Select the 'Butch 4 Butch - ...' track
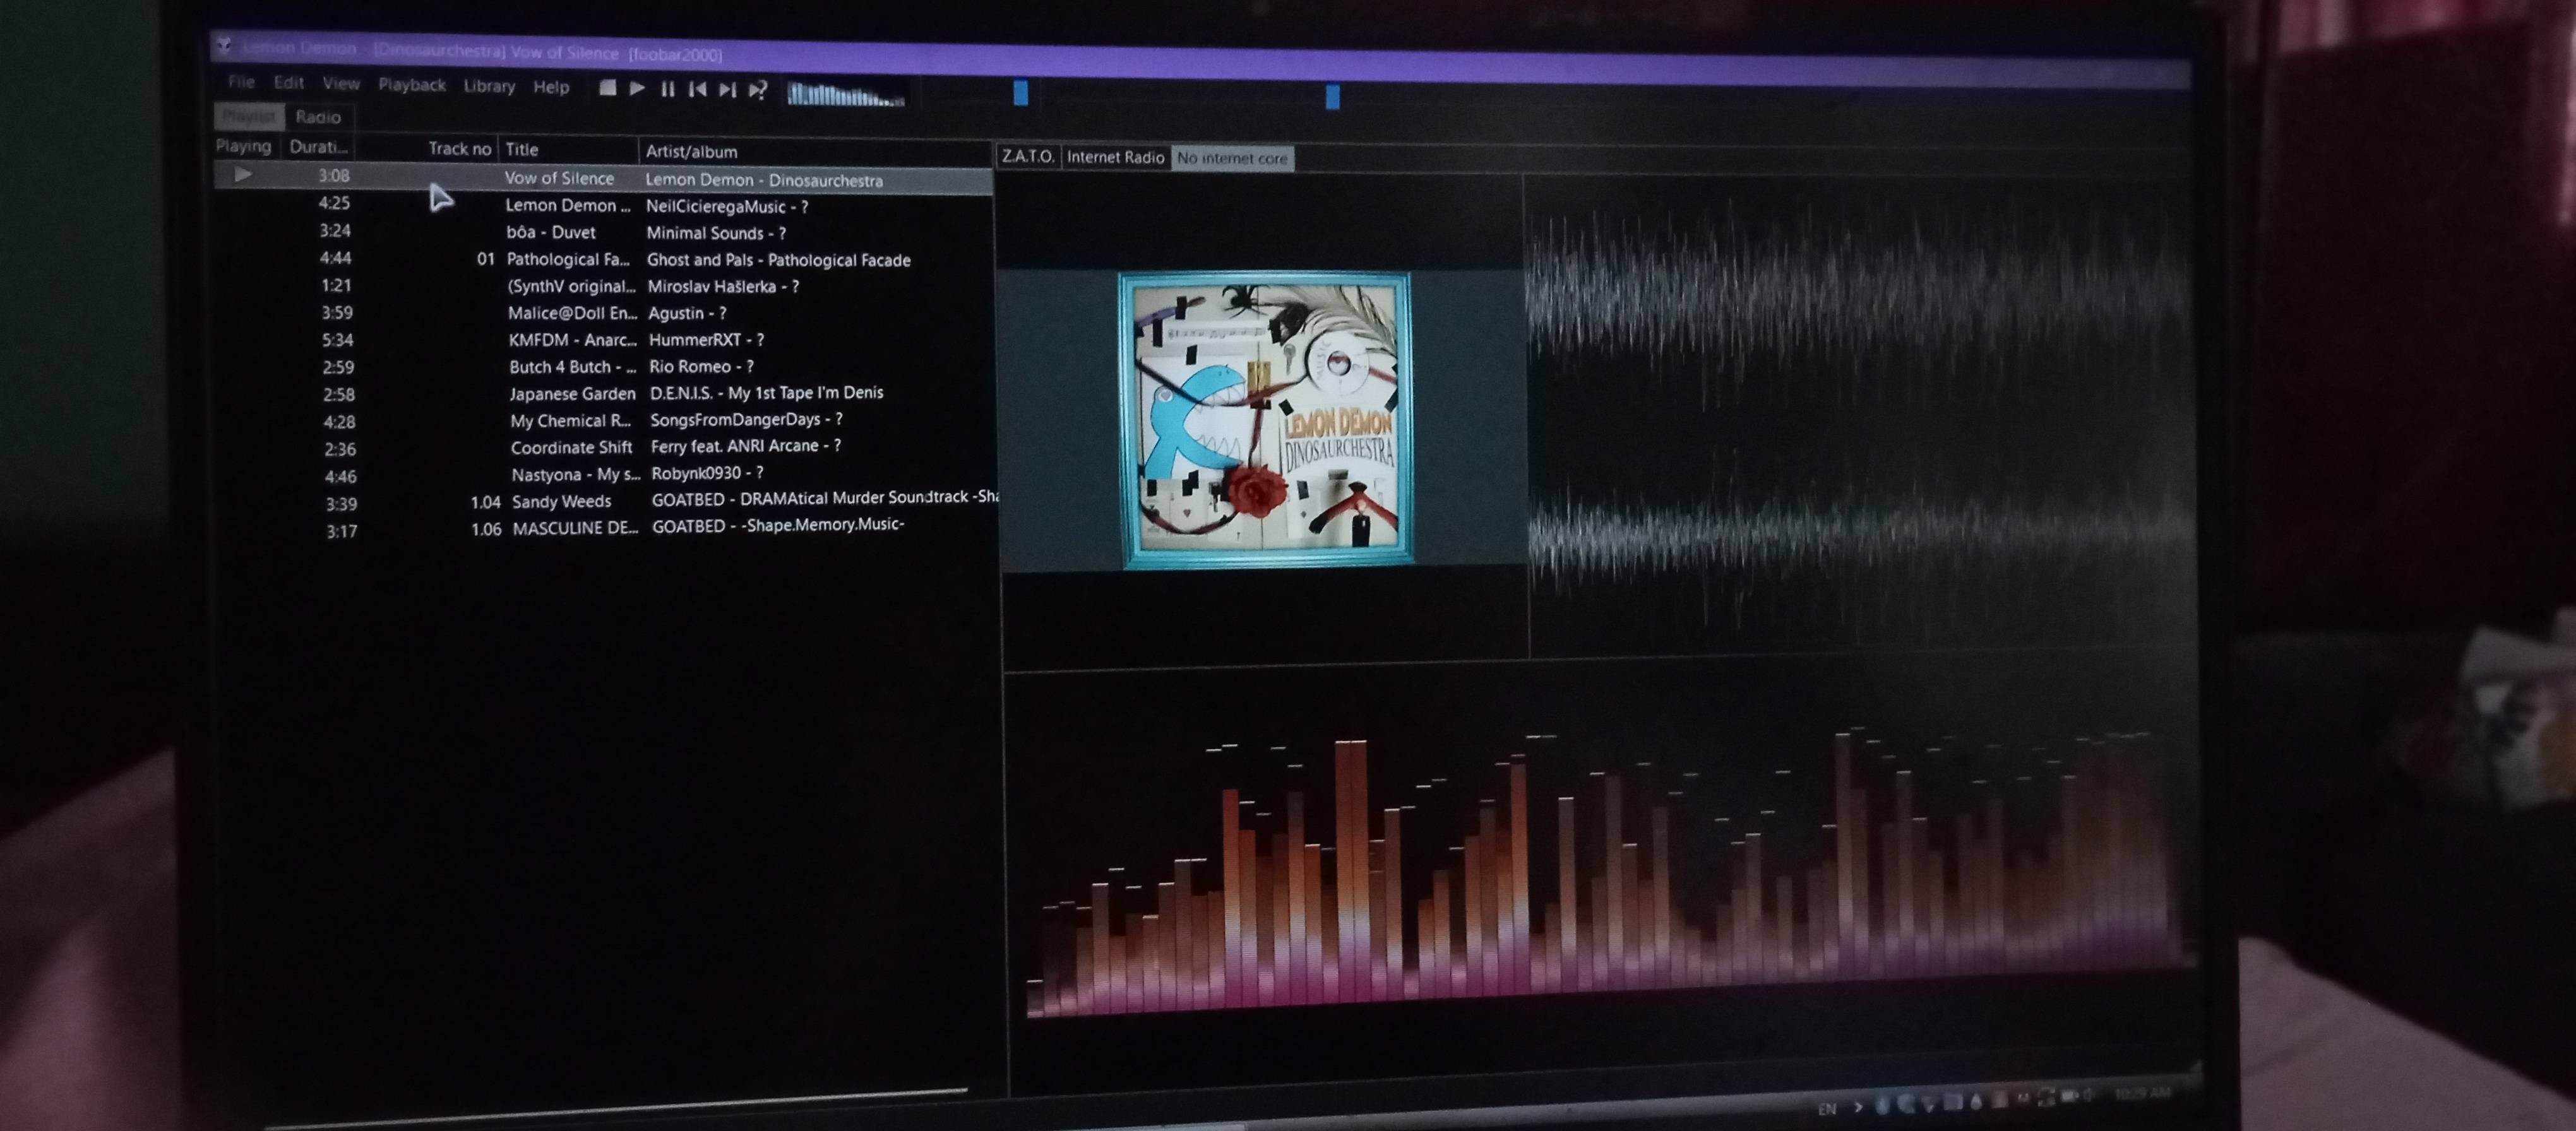The width and height of the screenshot is (2576, 1131). click(x=573, y=367)
